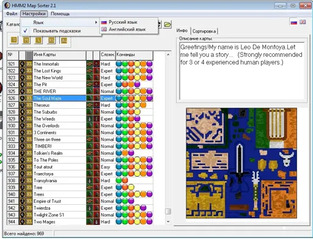313x239 pixels.
Task: Click the map list scroll down arrow
Action: click(168, 222)
